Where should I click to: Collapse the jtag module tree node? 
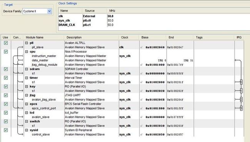[x=27, y=95]
